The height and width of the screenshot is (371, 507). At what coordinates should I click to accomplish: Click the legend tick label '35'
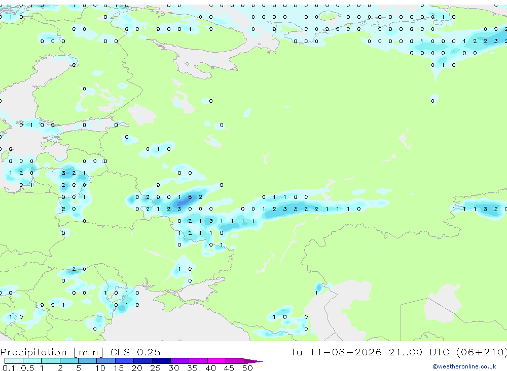click(x=192, y=368)
